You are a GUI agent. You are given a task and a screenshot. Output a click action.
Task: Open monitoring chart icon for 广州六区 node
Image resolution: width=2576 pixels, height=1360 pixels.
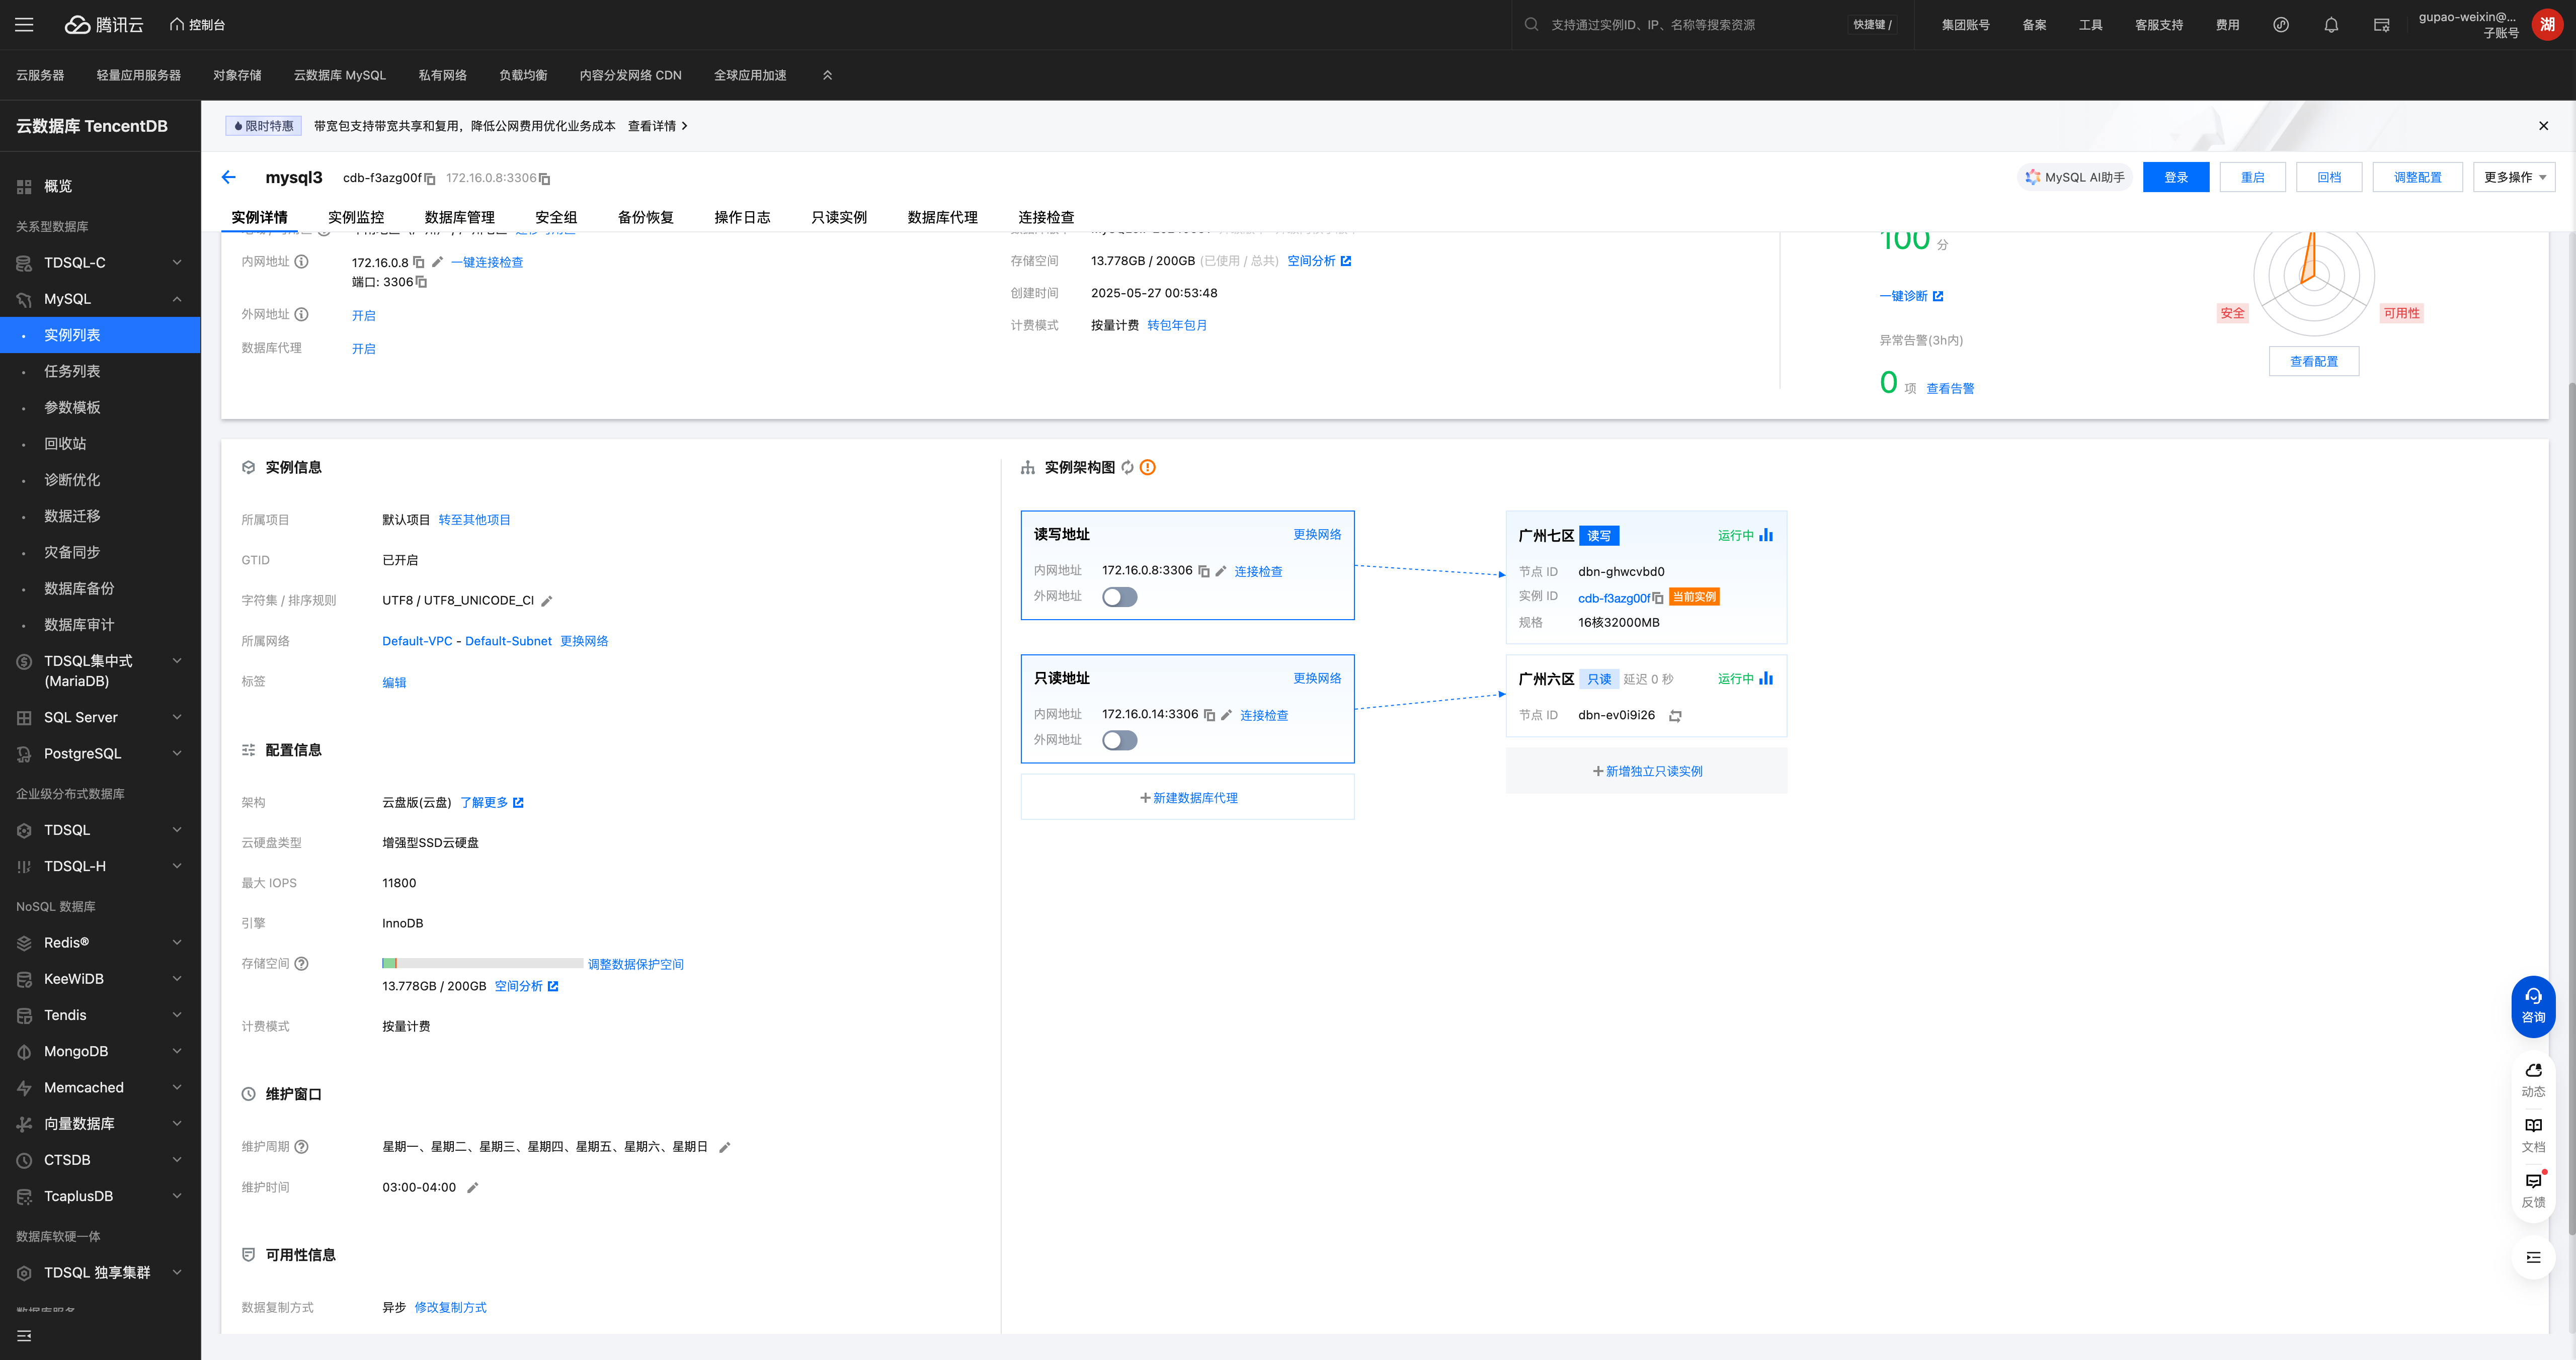(x=1766, y=678)
